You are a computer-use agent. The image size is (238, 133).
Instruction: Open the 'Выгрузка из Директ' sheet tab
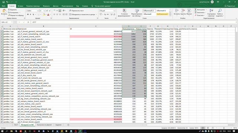[44, 125]
